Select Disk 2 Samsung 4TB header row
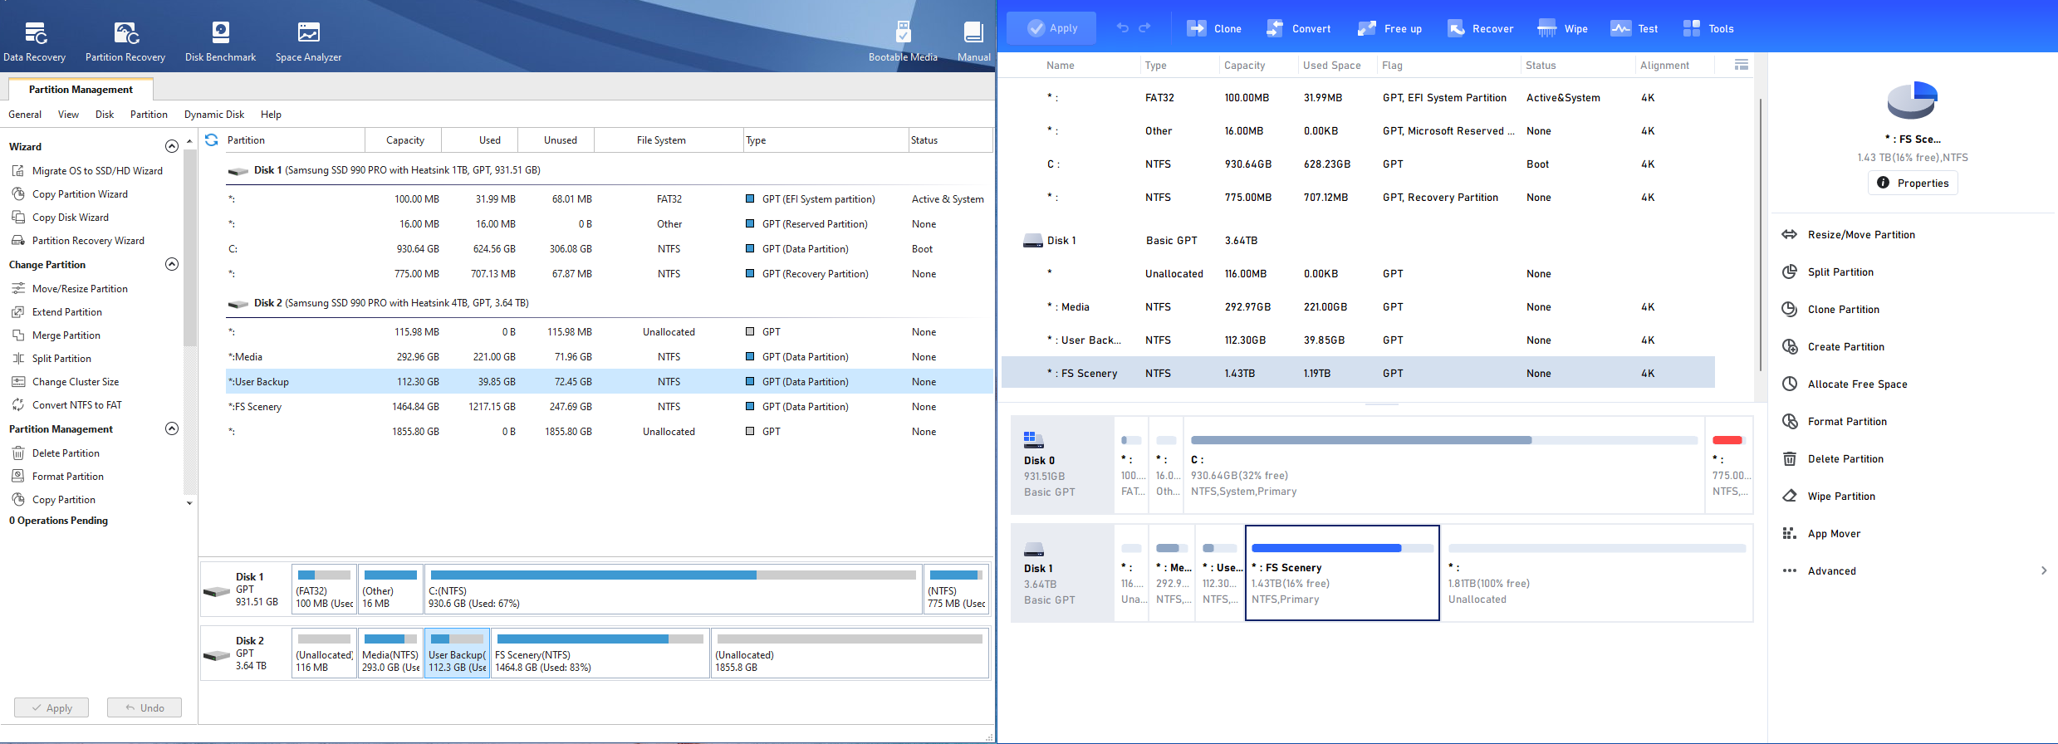This screenshot has width=2058, height=744. click(609, 303)
